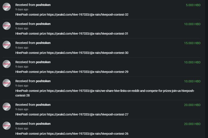This screenshot has width=208, height=138.
Task: Open the hiveposh-contest-27 peakd URL
Action: pos(87,114)
